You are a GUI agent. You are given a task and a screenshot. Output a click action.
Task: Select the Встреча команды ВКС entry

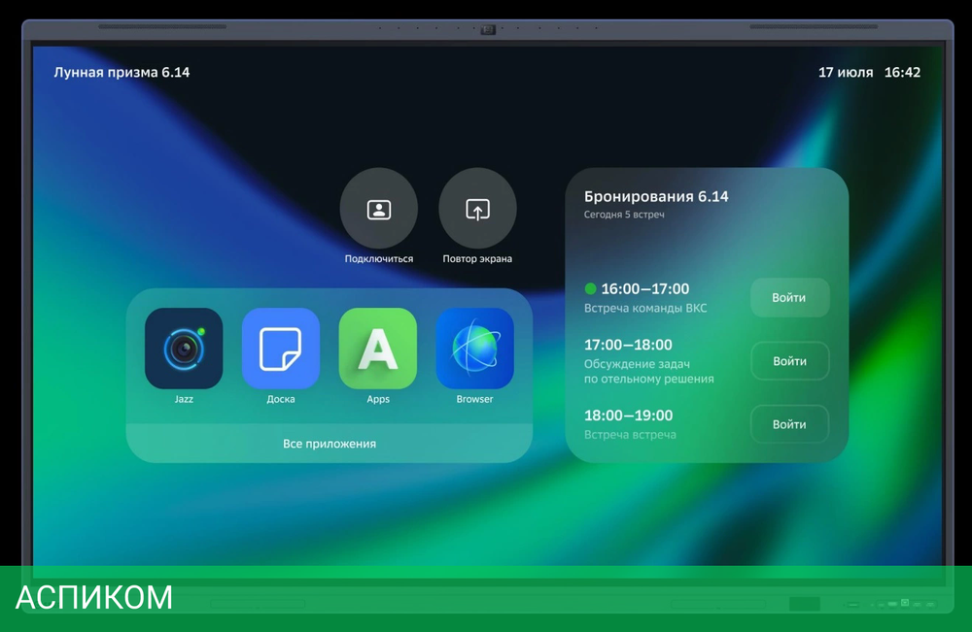click(645, 309)
